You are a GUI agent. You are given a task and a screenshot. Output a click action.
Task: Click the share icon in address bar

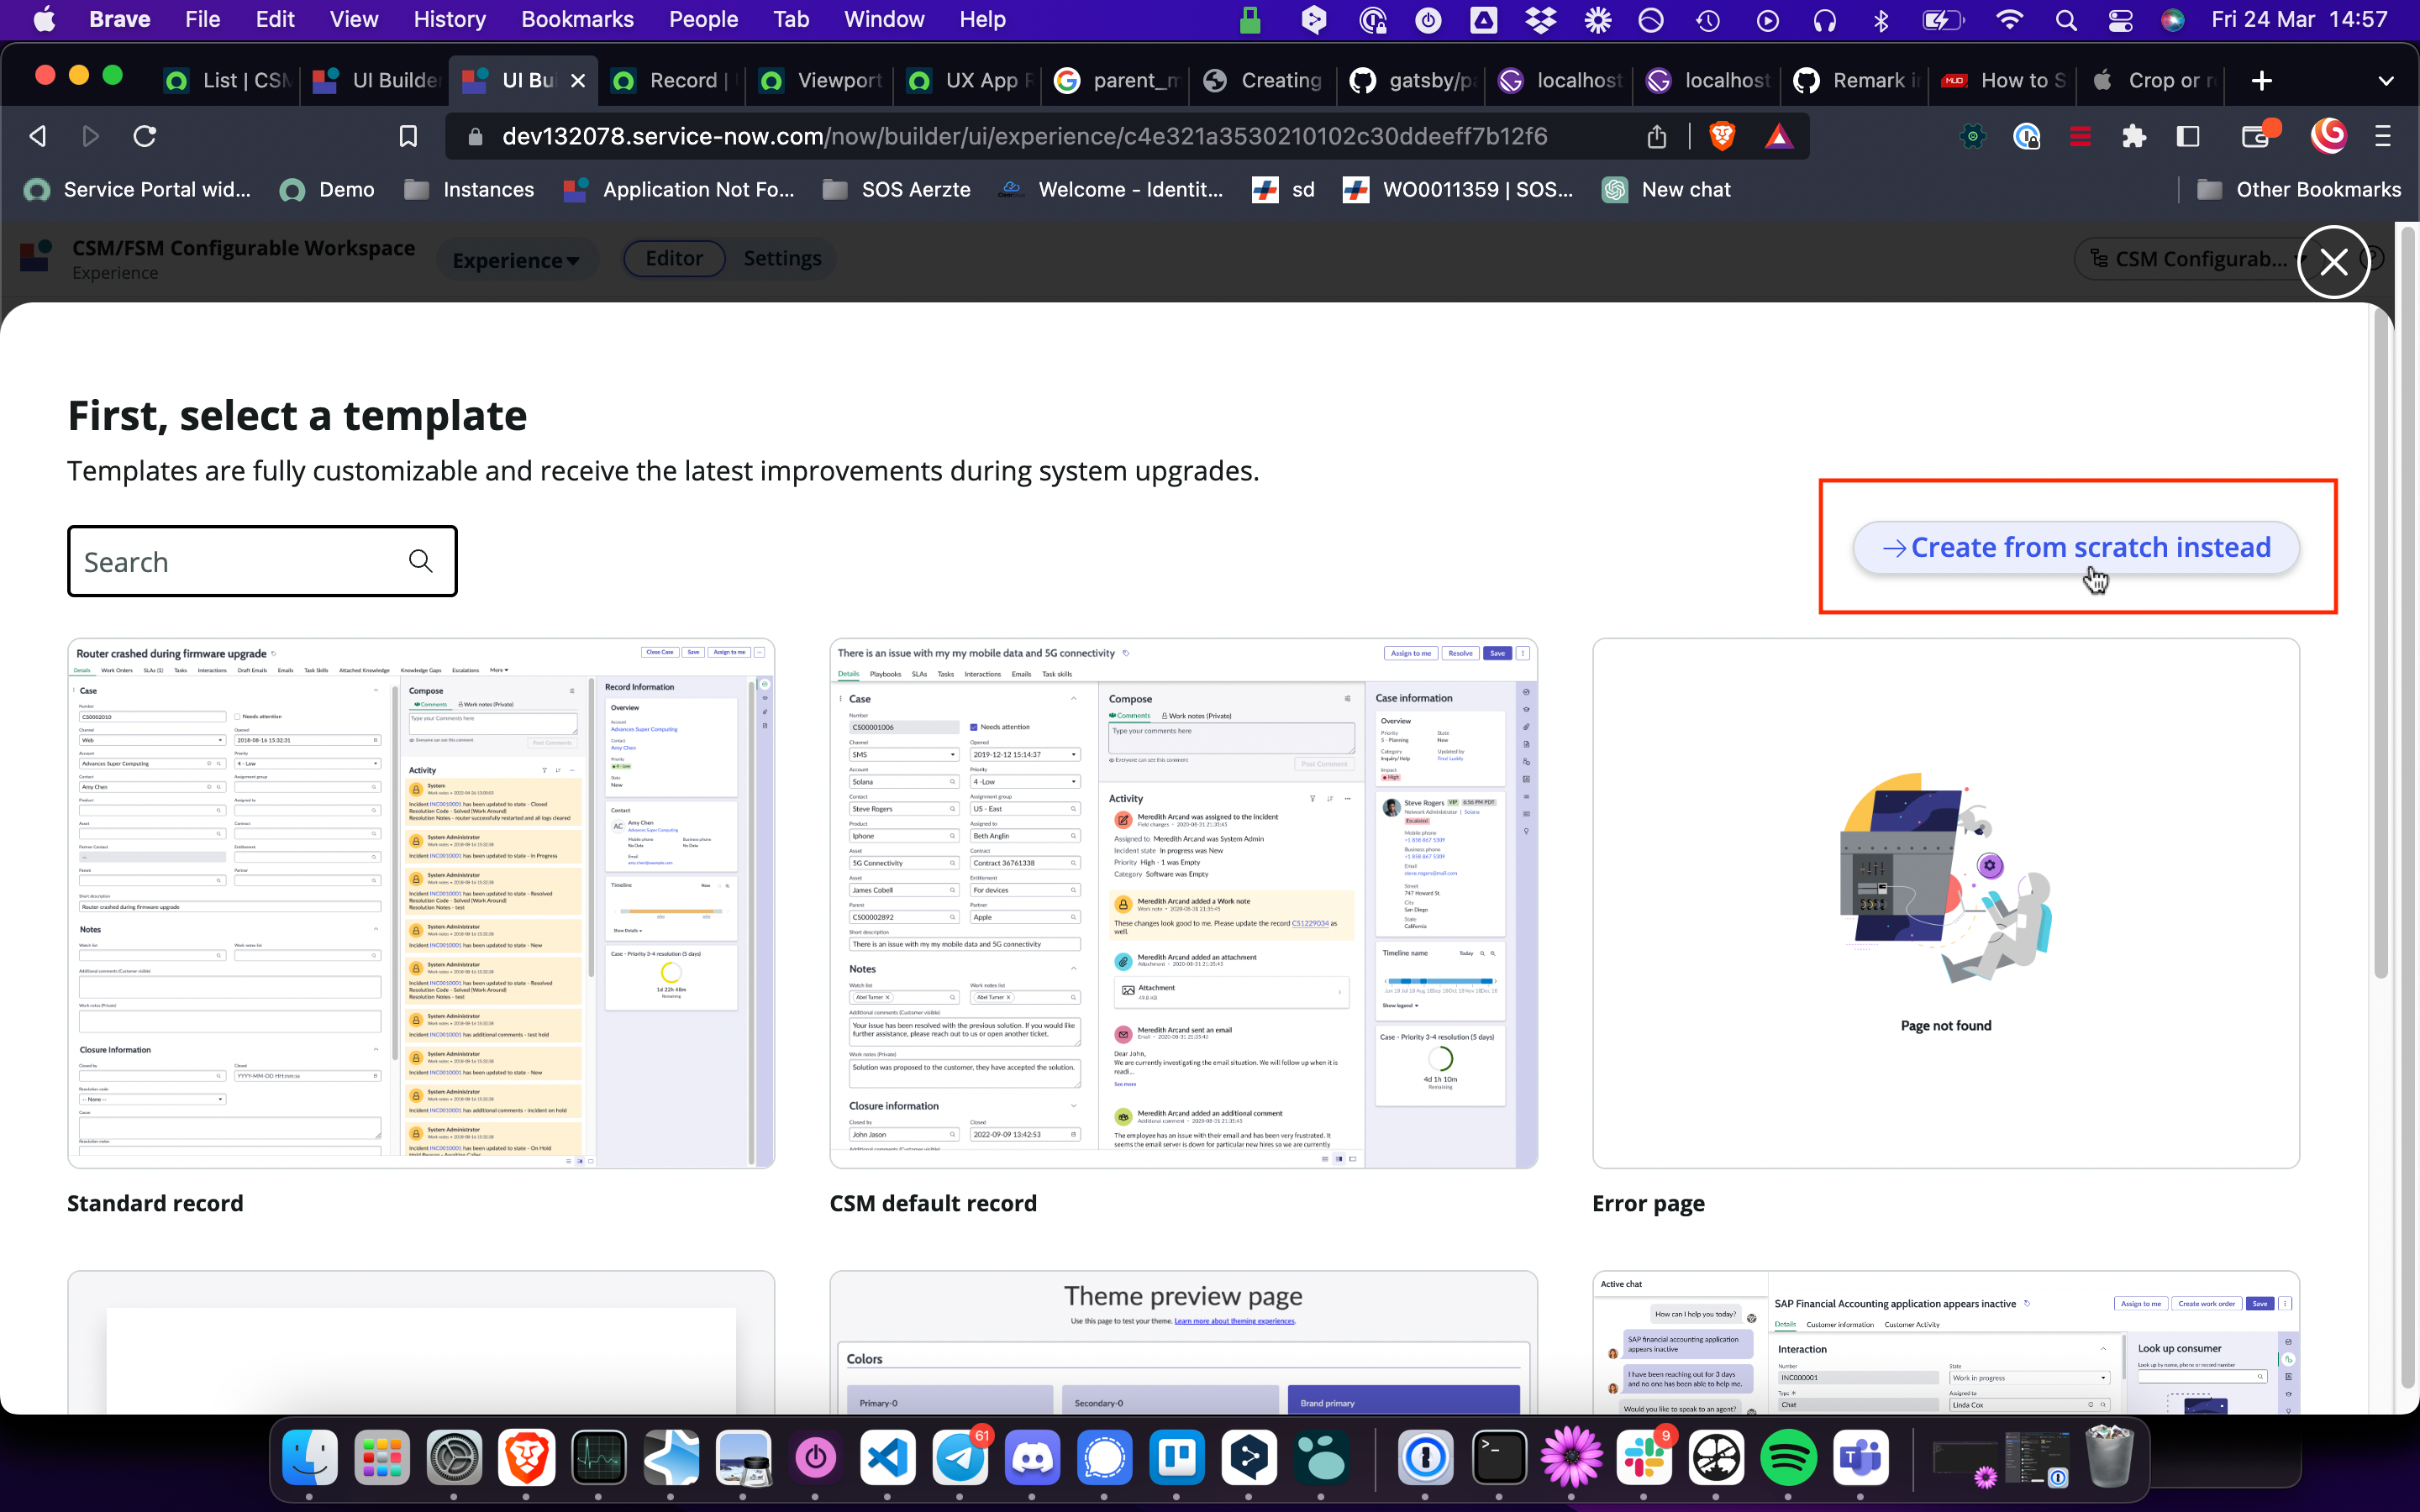[1657, 136]
